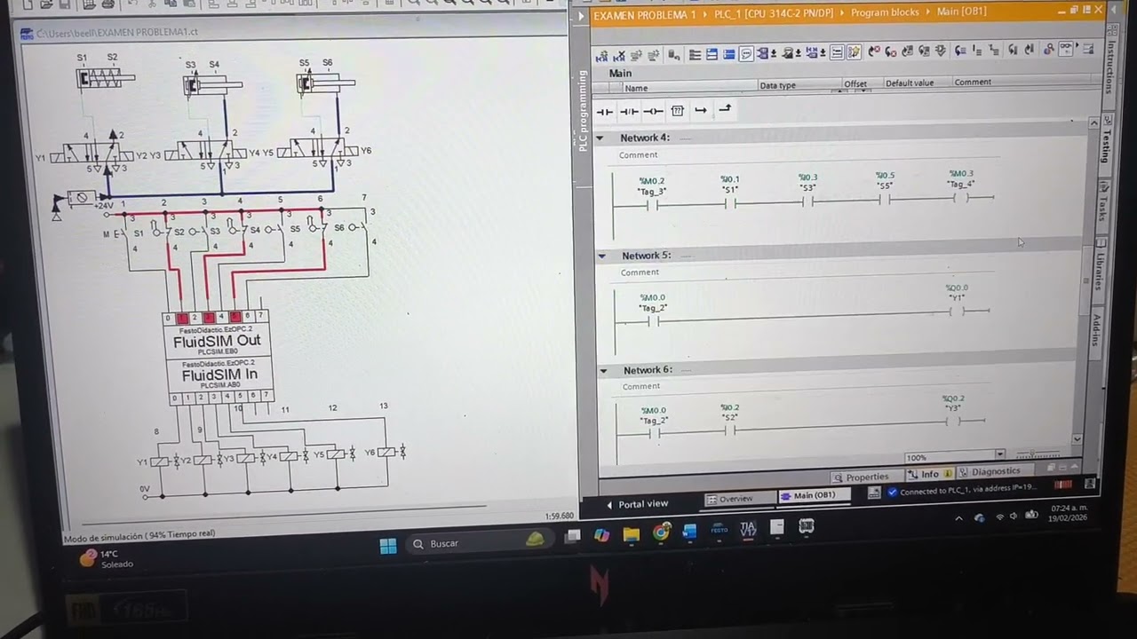This screenshot has width=1137, height=639.
Task: Open FluidSIM Festo taskbar icon
Action: 719,530
